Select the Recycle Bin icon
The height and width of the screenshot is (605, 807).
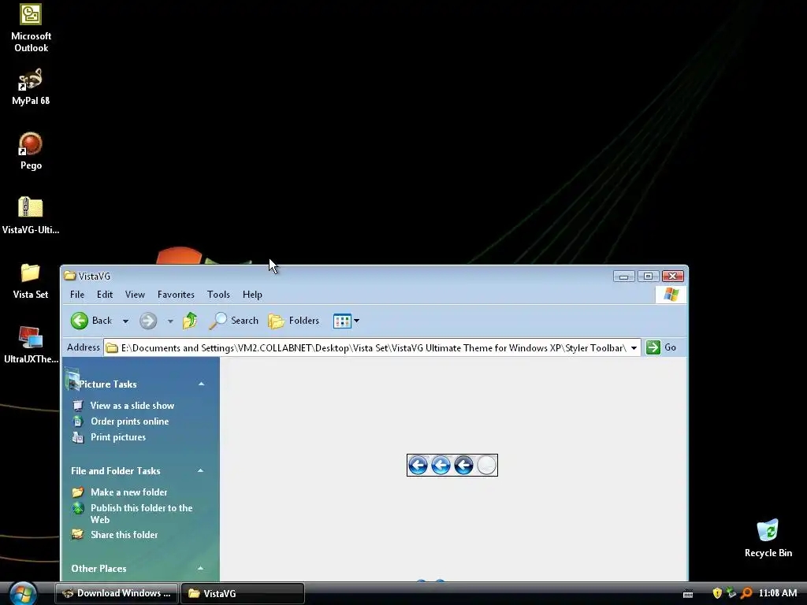pos(768,539)
